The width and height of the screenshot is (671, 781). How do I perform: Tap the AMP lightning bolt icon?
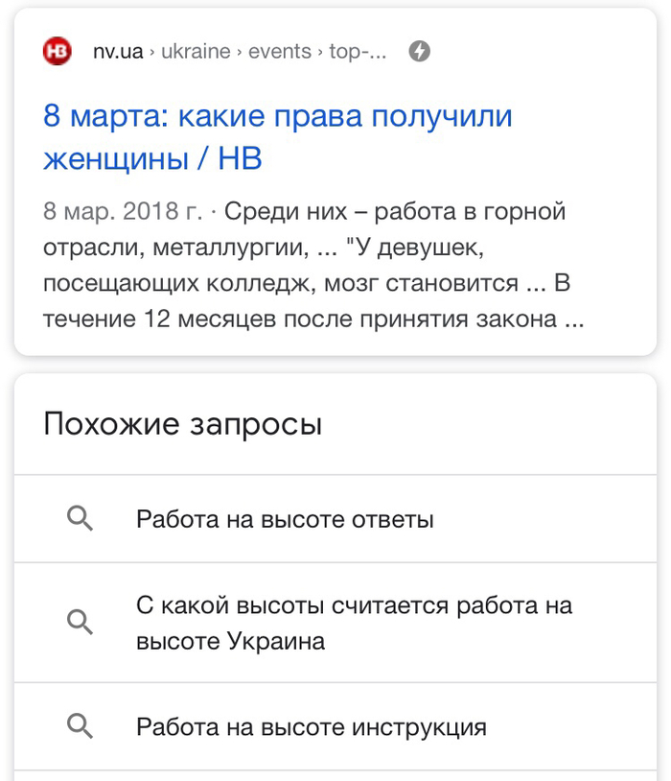(419, 51)
